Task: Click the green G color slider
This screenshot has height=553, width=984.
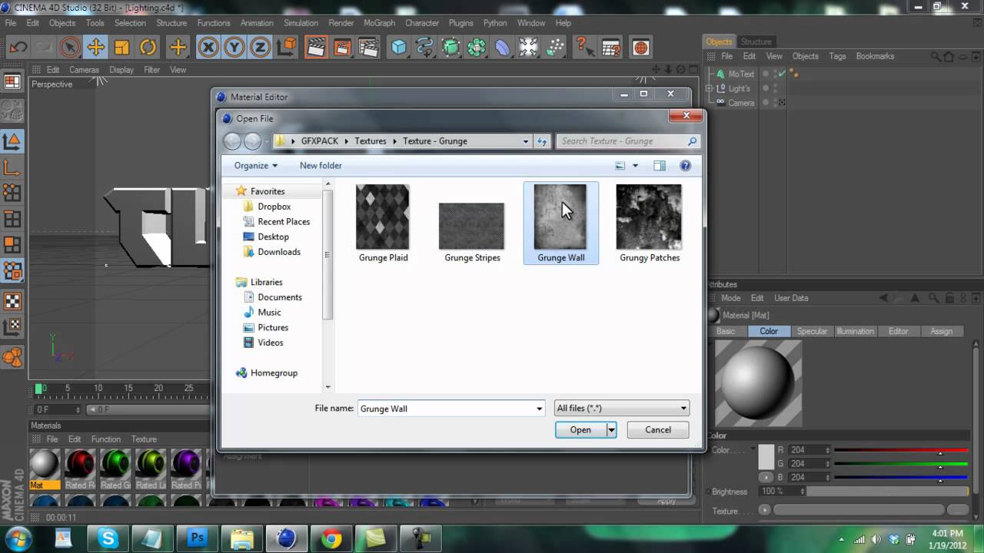Action: pyautogui.click(x=901, y=464)
